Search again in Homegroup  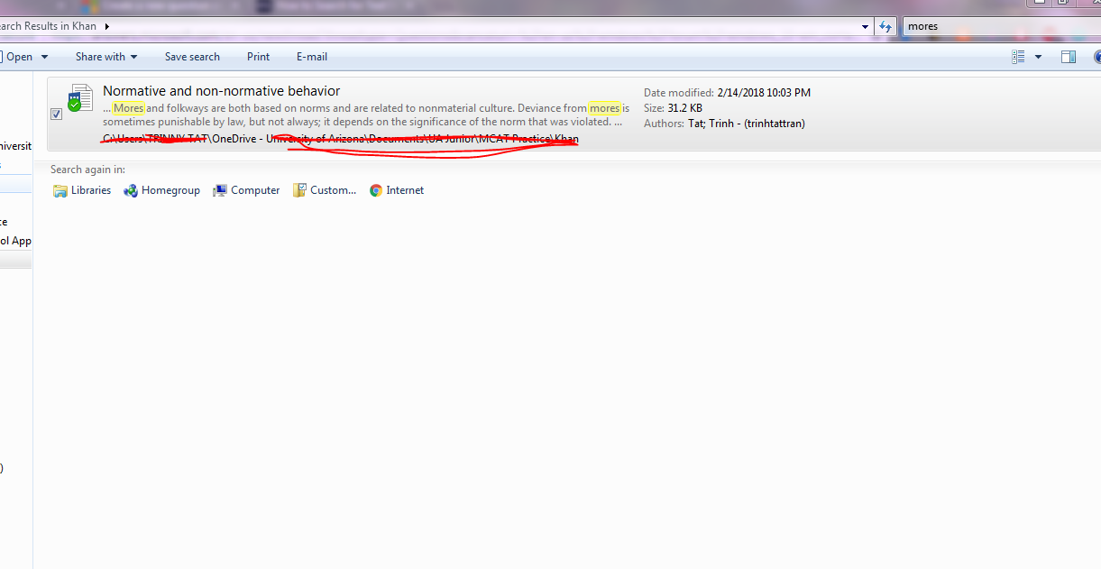click(x=161, y=190)
